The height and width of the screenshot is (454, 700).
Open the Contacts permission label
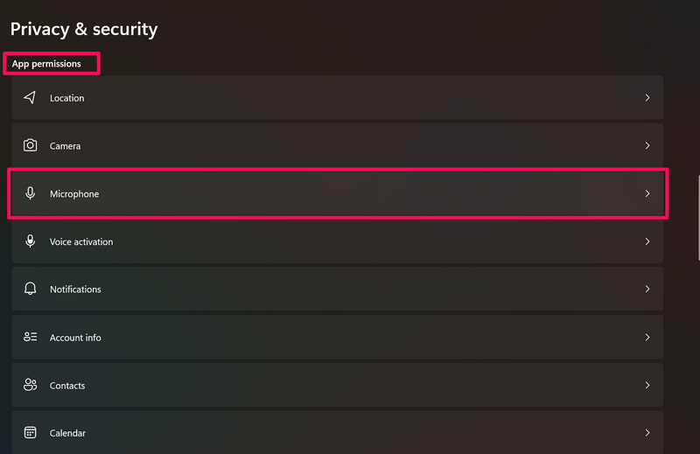(67, 386)
